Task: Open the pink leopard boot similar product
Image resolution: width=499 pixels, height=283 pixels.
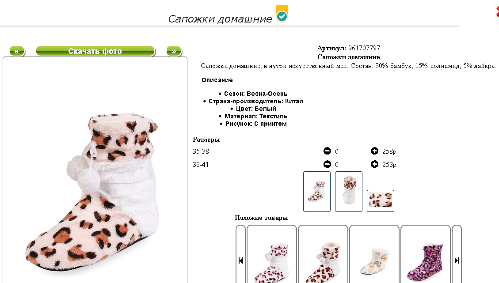Action: click(272, 254)
